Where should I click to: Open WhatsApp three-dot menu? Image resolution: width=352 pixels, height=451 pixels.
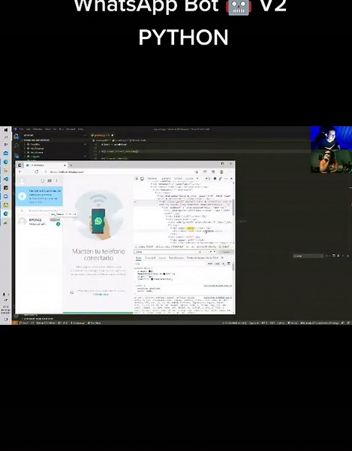point(57,180)
